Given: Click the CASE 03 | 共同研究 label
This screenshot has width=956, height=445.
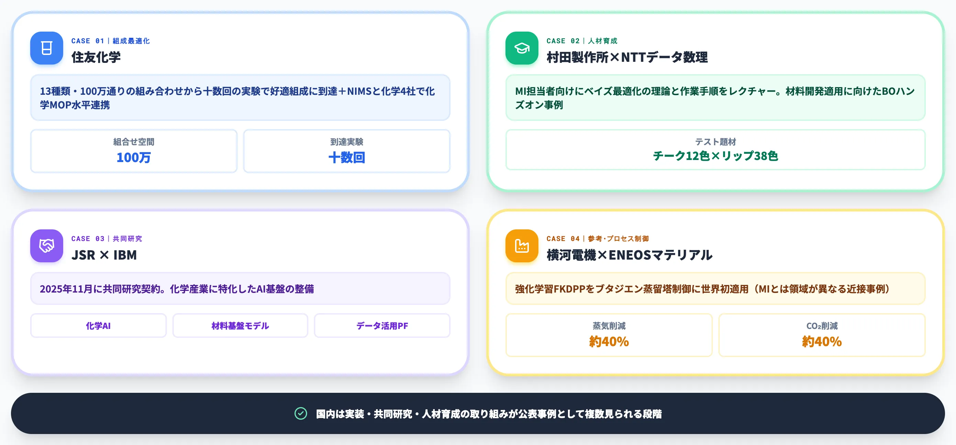Looking at the screenshot, I should (106, 239).
